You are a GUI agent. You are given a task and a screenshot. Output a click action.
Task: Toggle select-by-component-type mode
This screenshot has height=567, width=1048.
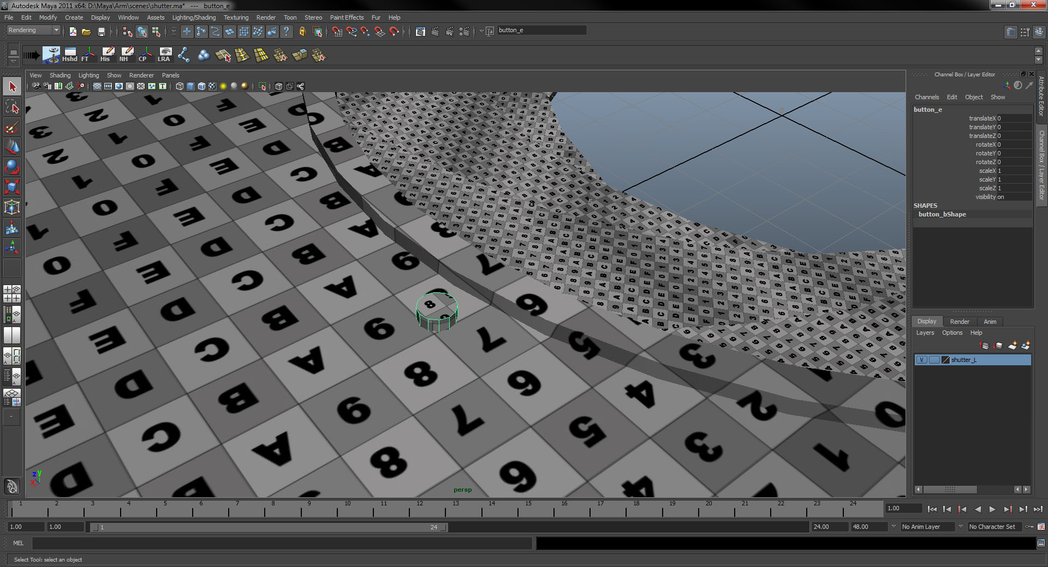[156, 32]
